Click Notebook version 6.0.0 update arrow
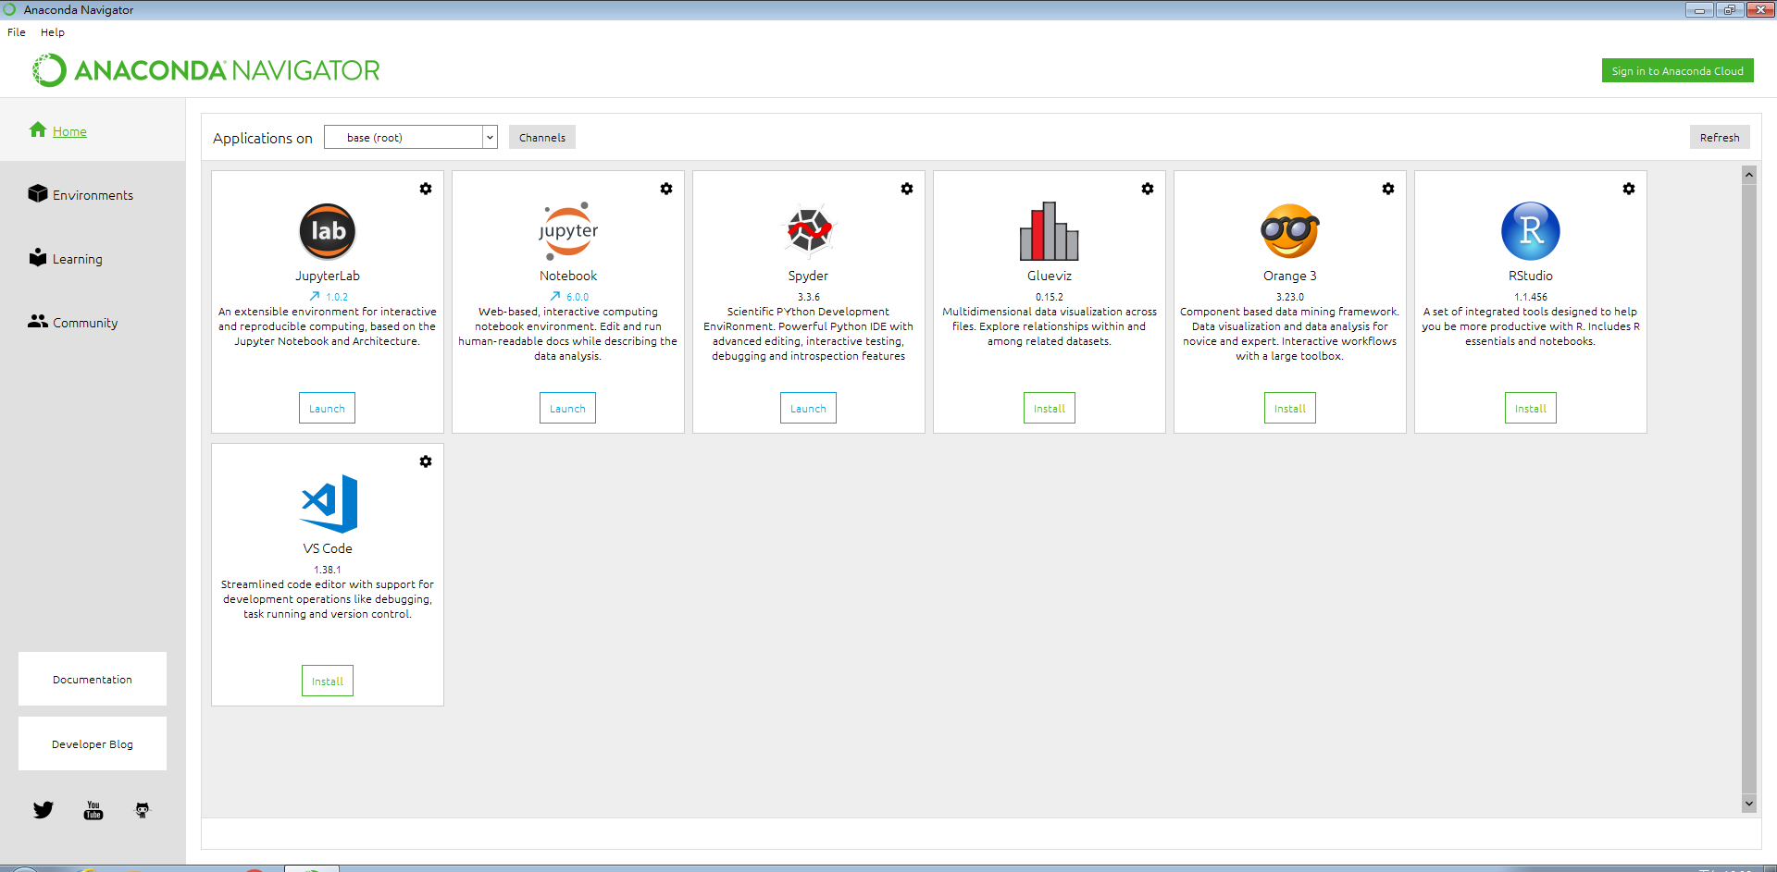The width and height of the screenshot is (1777, 872). (555, 297)
